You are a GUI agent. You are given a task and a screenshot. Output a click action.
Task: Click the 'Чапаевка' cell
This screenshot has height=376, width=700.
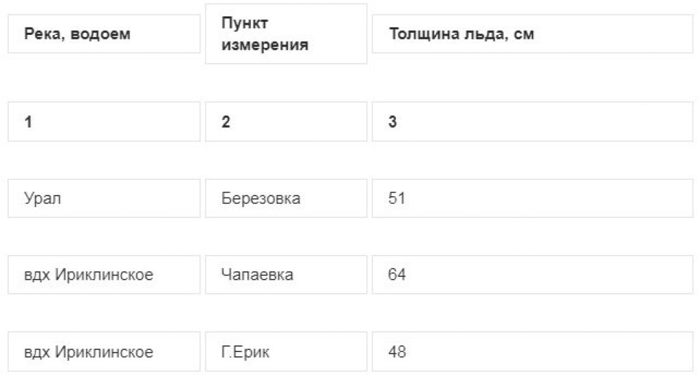[286, 275]
